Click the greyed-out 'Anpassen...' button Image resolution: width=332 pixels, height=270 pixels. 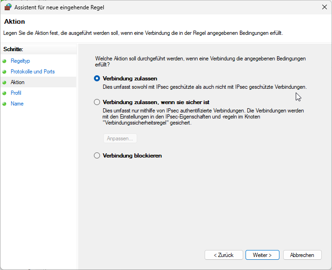pyautogui.click(x=120, y=138)
